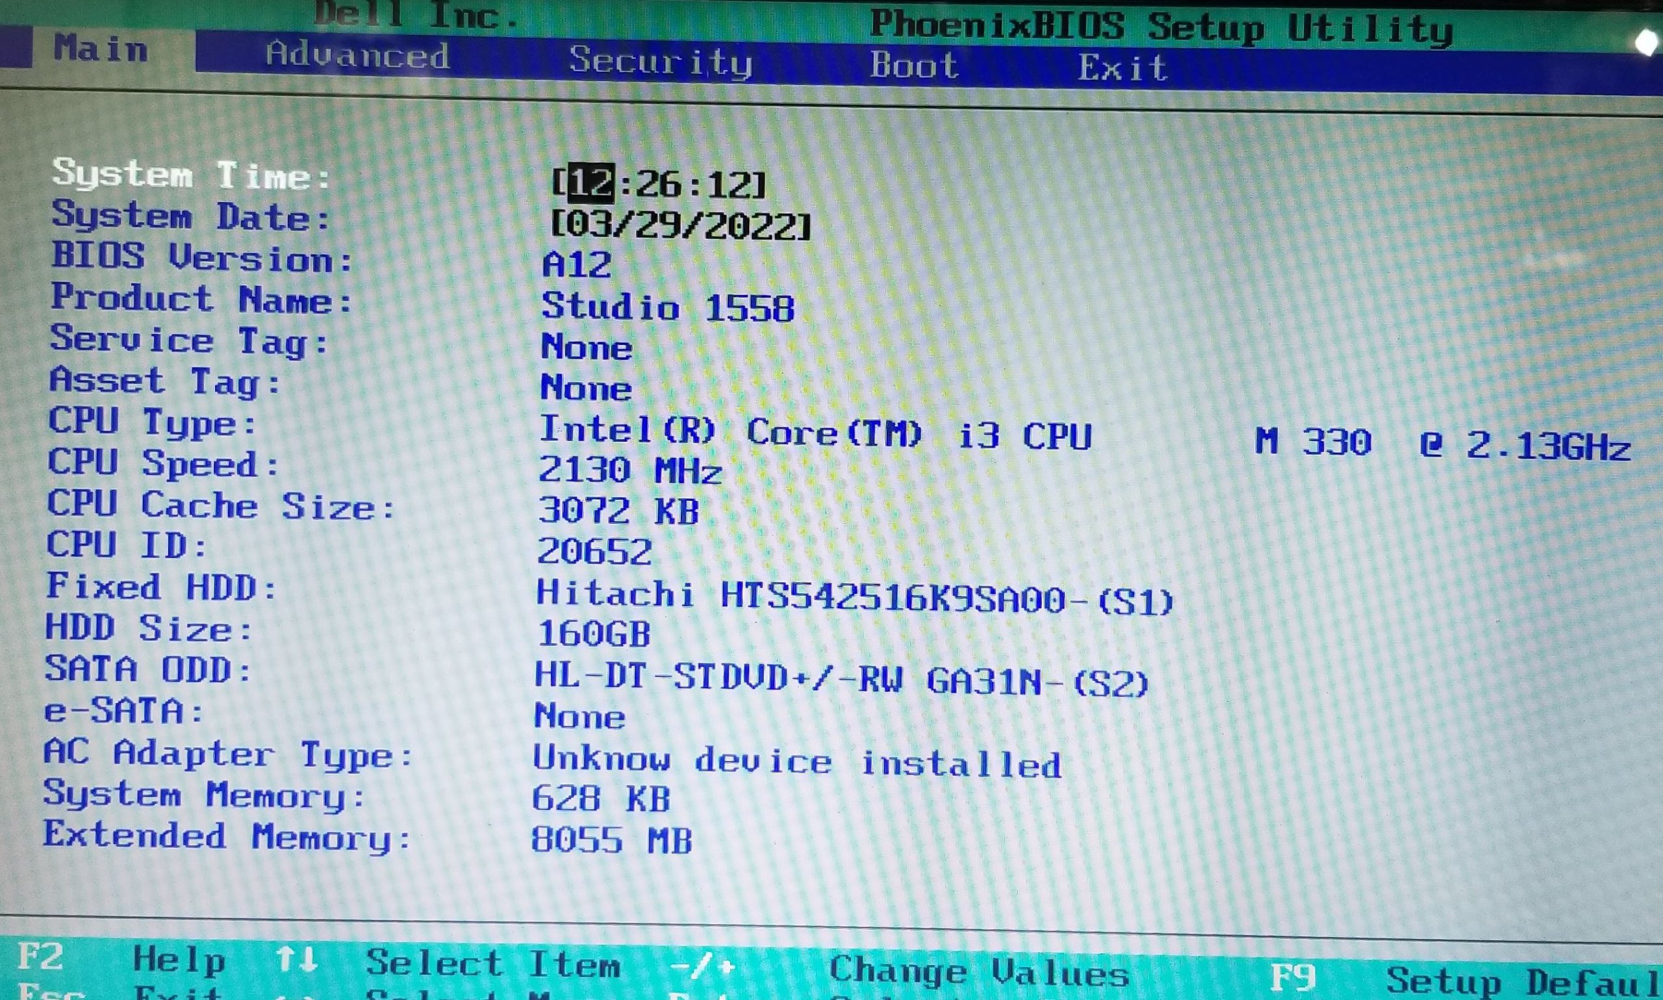
Task: Click the up-down arrows Select Item icon
Action: click(x=296, y=959)
